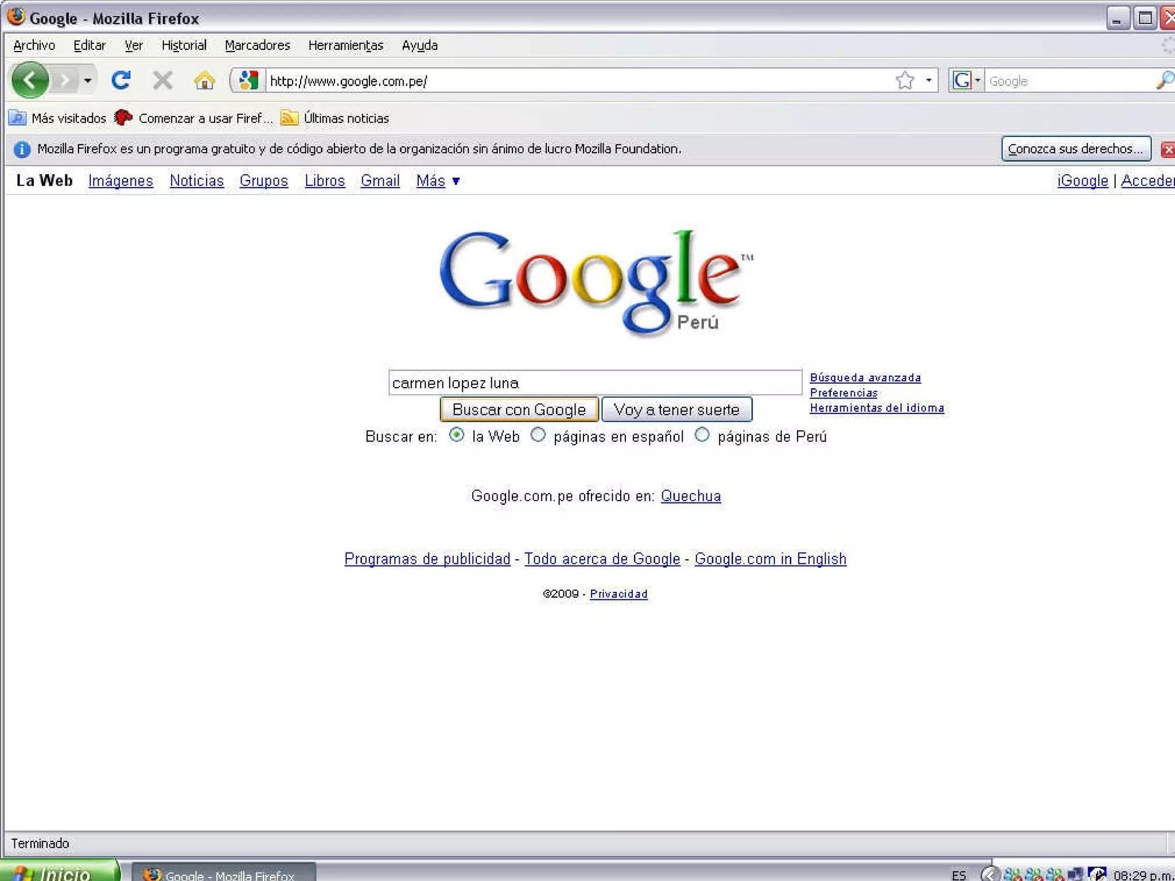Click the magnifier search icon in search bar
The image size is (1175, 881).
[x=1165, y=80]
